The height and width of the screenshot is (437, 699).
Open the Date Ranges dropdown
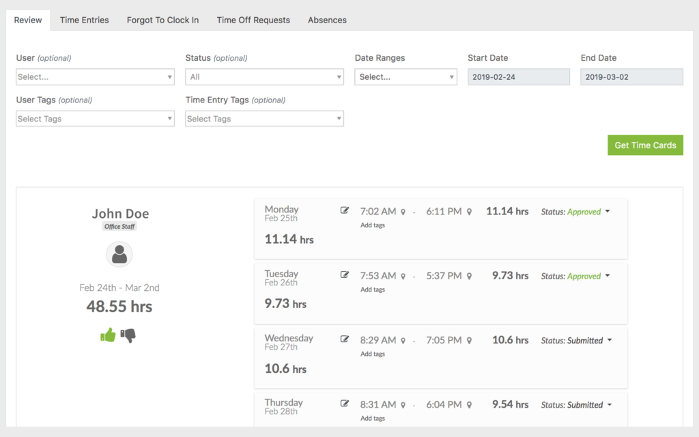tap(405, 77)
